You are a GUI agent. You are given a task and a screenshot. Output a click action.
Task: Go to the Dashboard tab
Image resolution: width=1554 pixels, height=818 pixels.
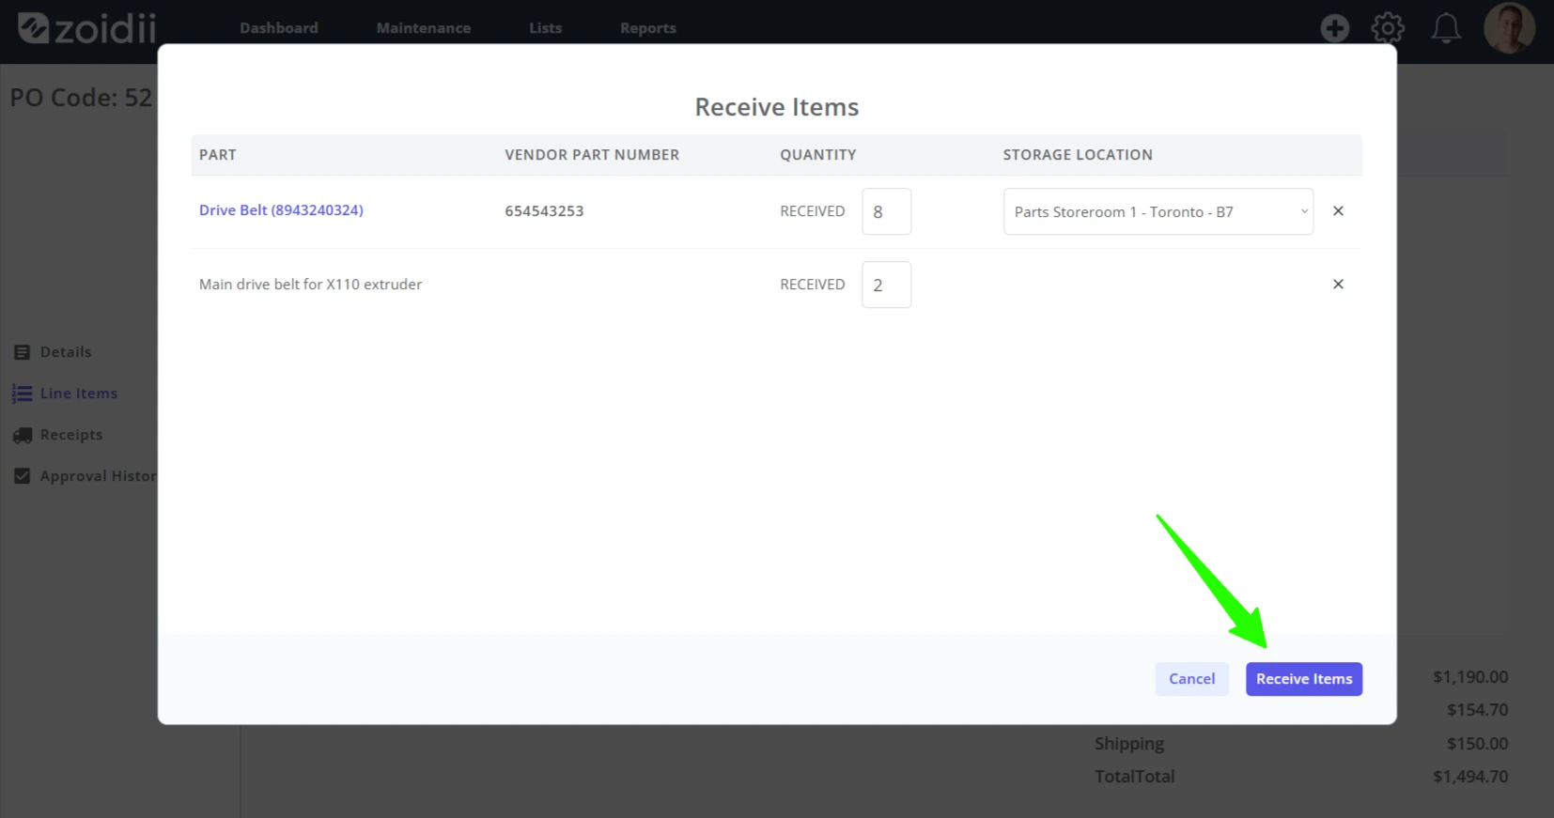tap(279, 28)
